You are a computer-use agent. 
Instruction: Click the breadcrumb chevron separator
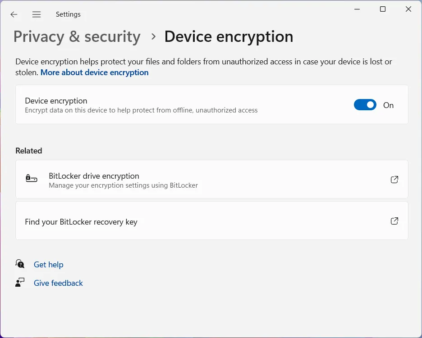[153, 36]
